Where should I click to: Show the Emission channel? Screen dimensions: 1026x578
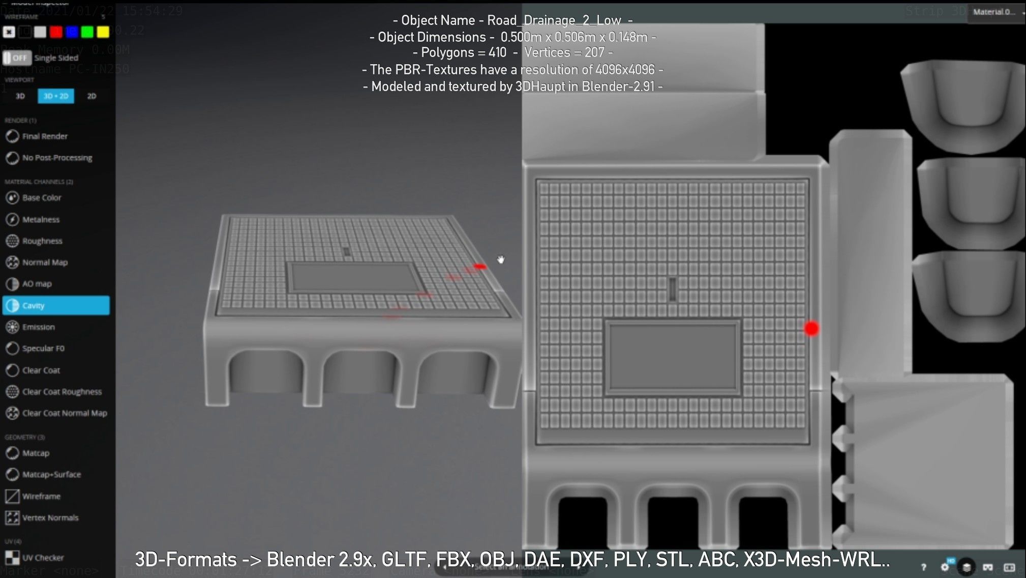[30, 327]
